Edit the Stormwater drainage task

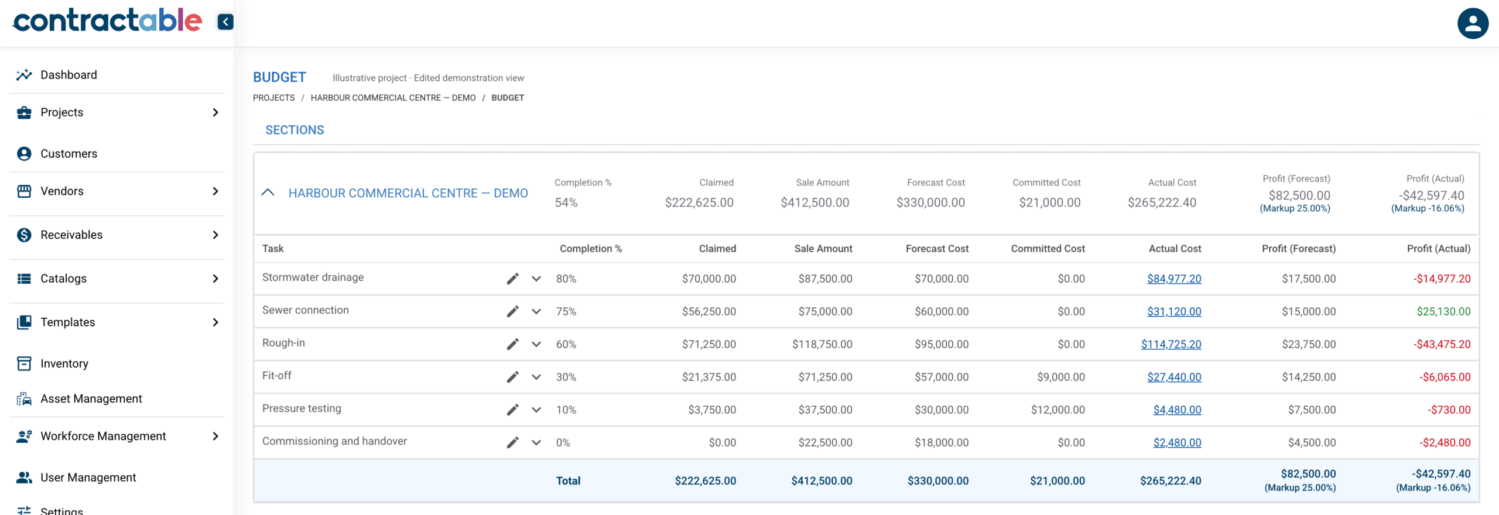(x=513, y=279)
